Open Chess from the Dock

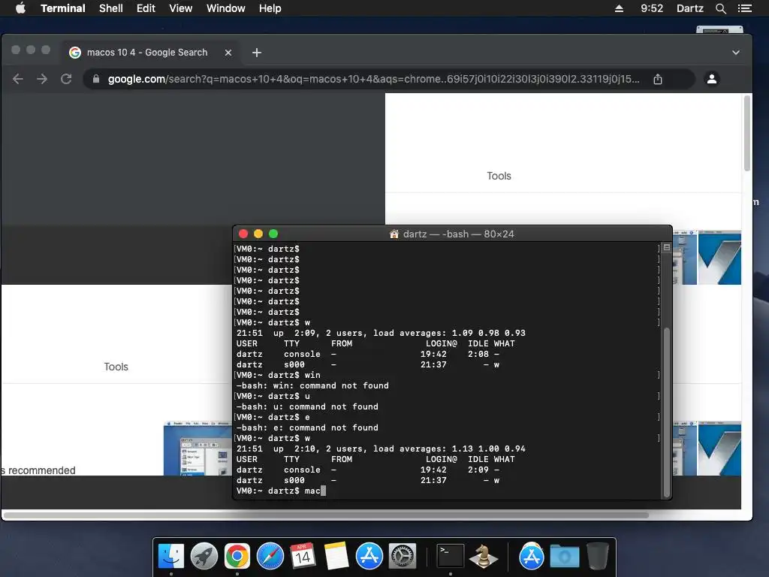tap(483, 557)
